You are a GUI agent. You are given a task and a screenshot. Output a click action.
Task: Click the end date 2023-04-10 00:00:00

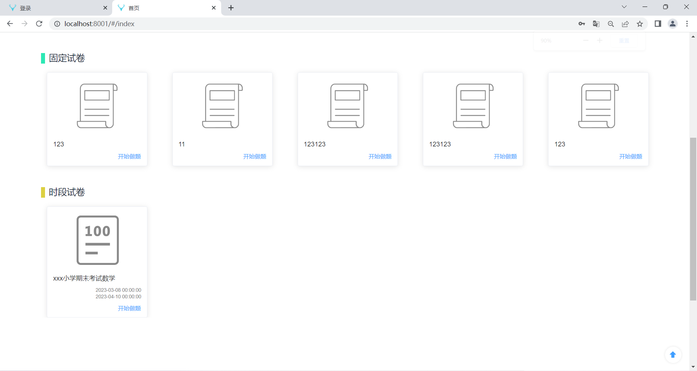point(118,297)
